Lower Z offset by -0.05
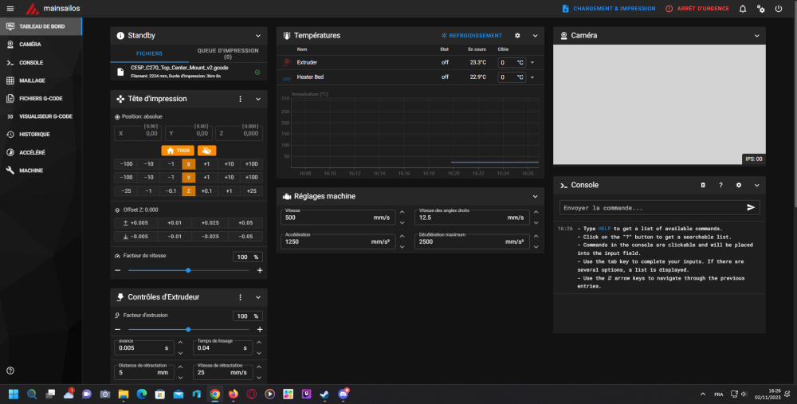This screenshot has height=404, width=797. pos(246,237)
